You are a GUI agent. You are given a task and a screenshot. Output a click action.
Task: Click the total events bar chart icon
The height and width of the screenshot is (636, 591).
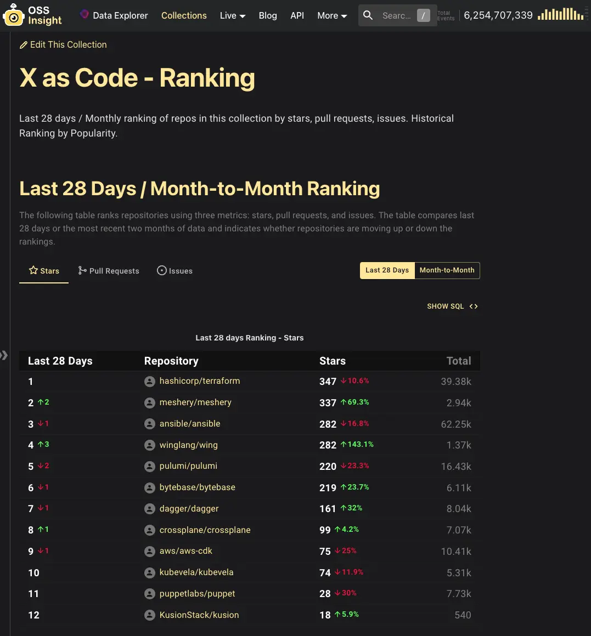click(x=560, y=15)
